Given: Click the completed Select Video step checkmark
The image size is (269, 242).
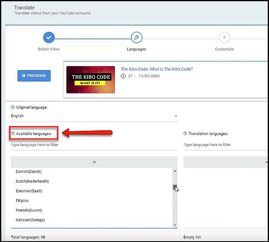Looking at the screenshot, I should (49, 37).
